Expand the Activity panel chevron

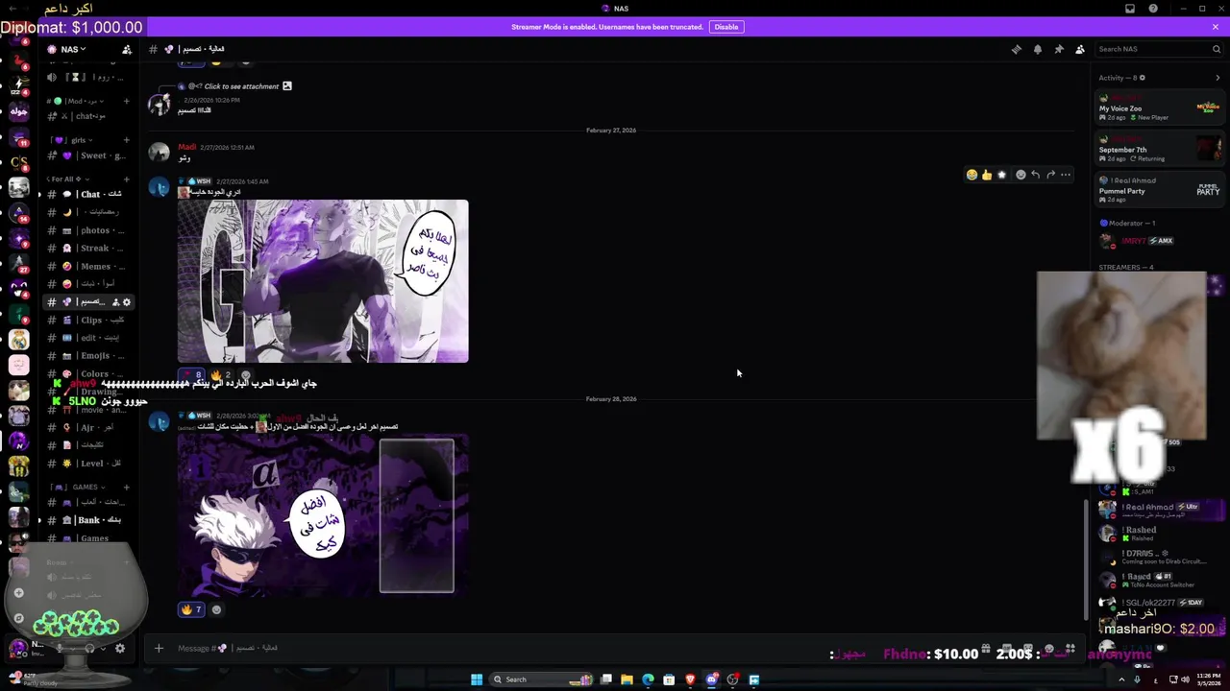pyautogui.click(x=1218, y=78)
